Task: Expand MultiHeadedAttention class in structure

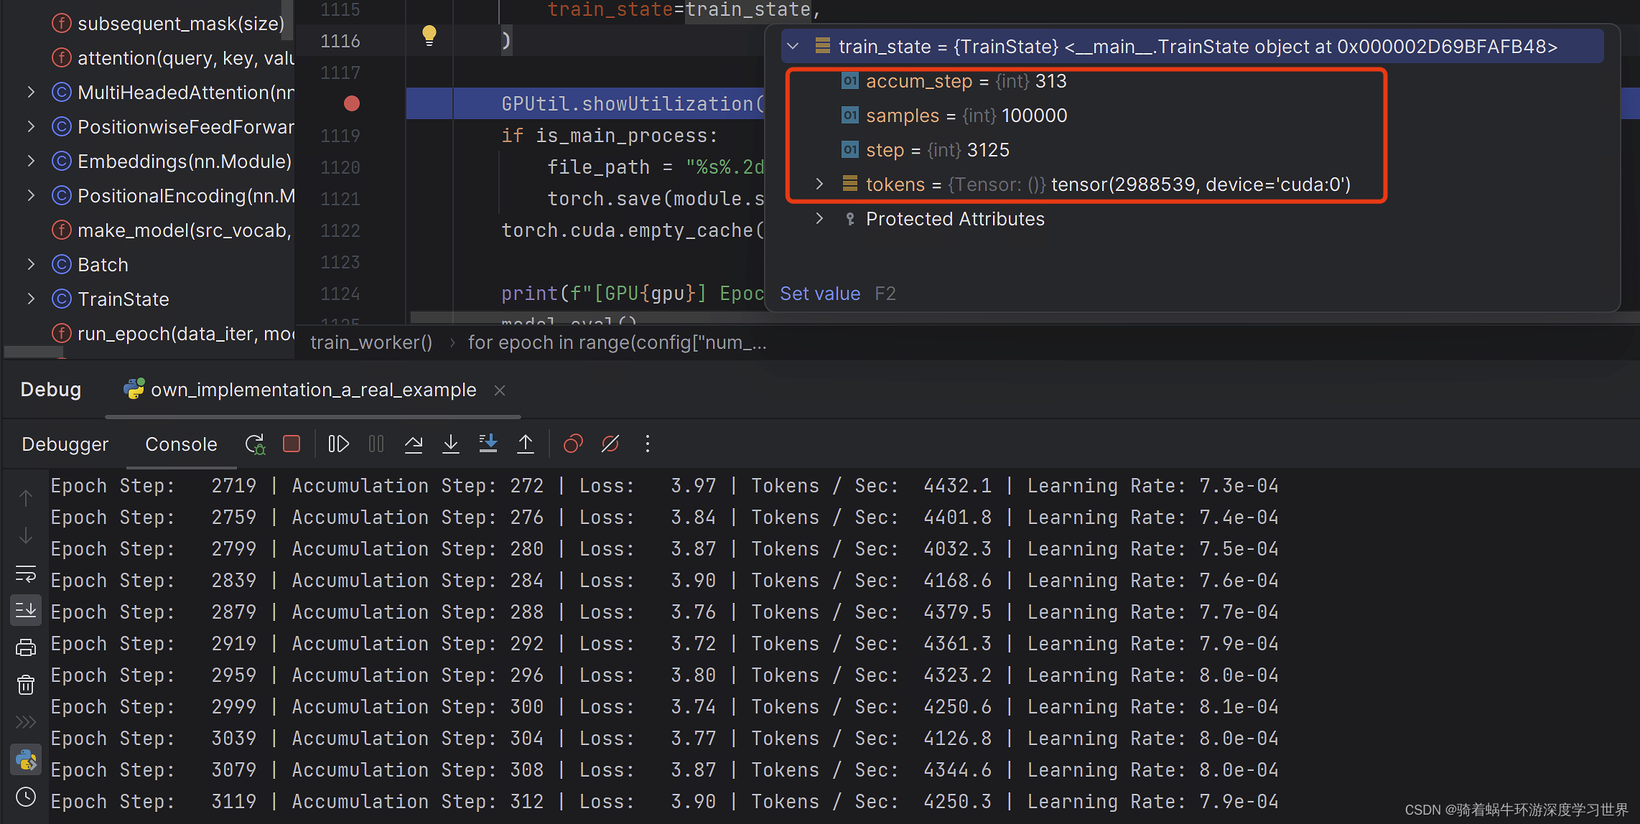Action: [x=31, y=93]
